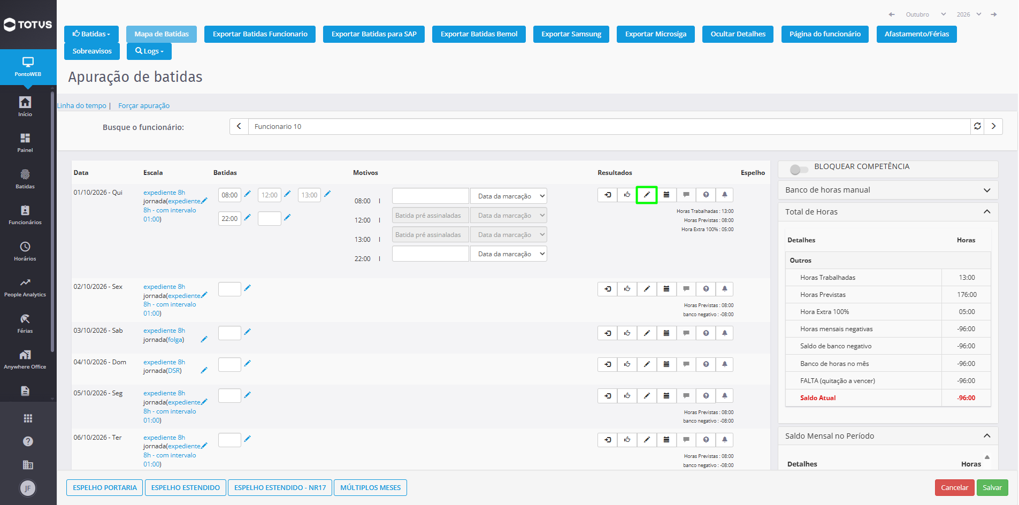Click ESPELHO PORTARIA button

(105, 487)
